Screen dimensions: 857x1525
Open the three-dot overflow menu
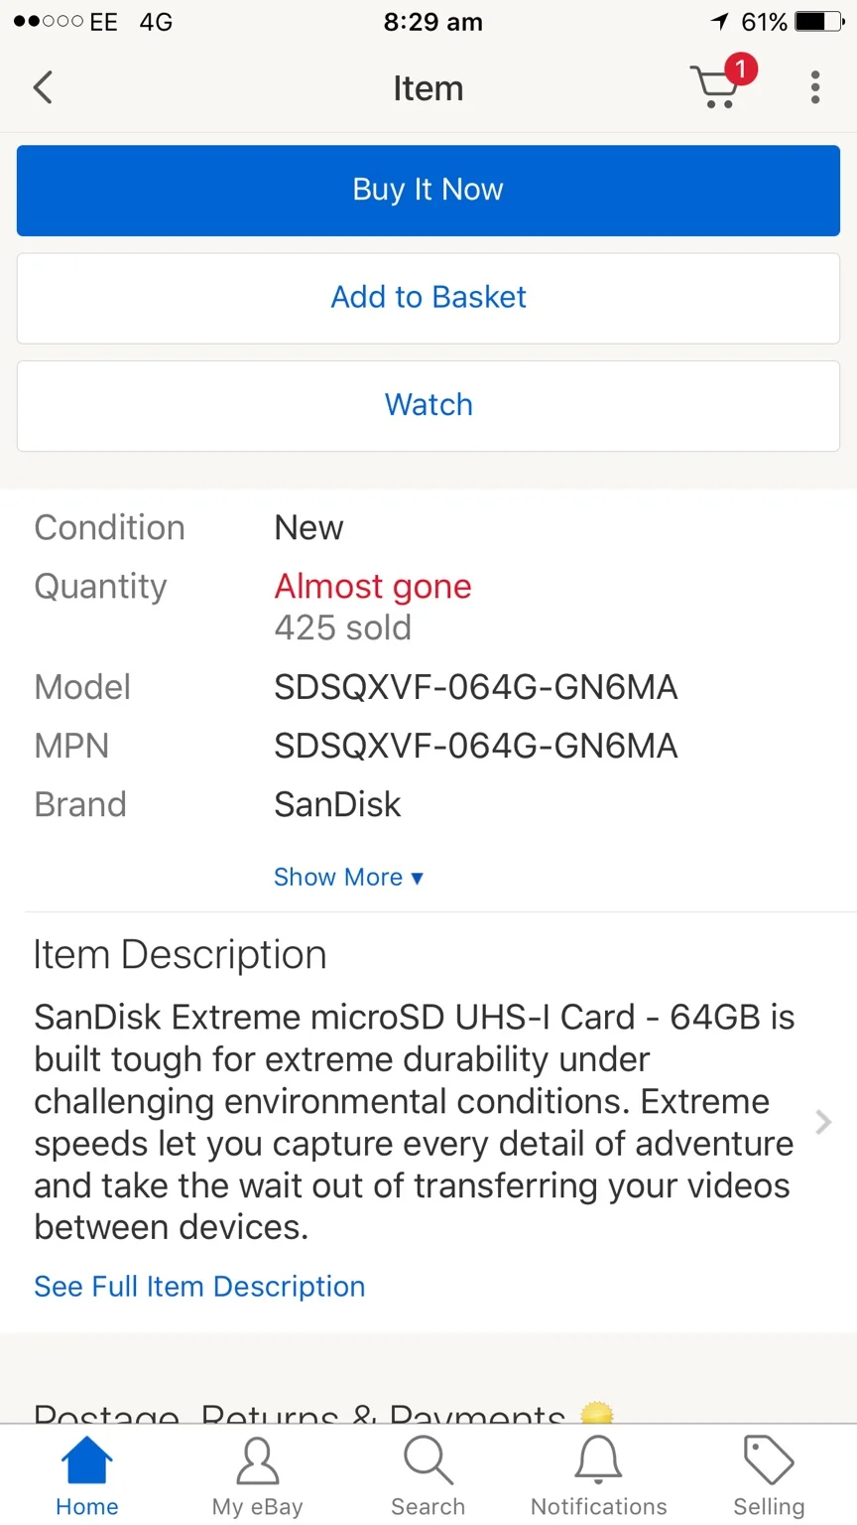(x=815, y=87)
